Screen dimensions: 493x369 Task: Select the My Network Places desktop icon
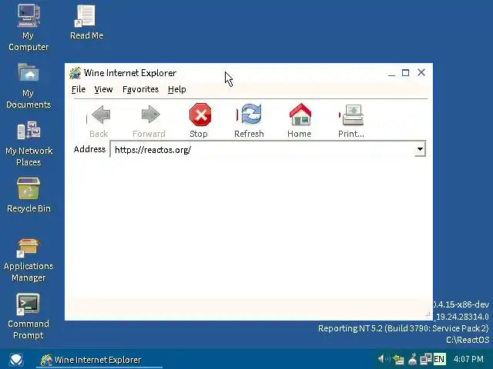pos(29,144)
